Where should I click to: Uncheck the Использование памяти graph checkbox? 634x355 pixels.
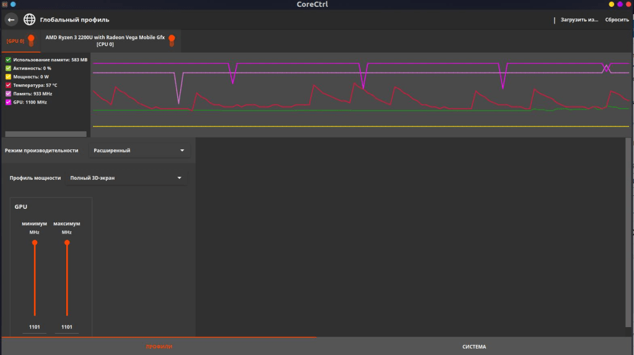9,59
